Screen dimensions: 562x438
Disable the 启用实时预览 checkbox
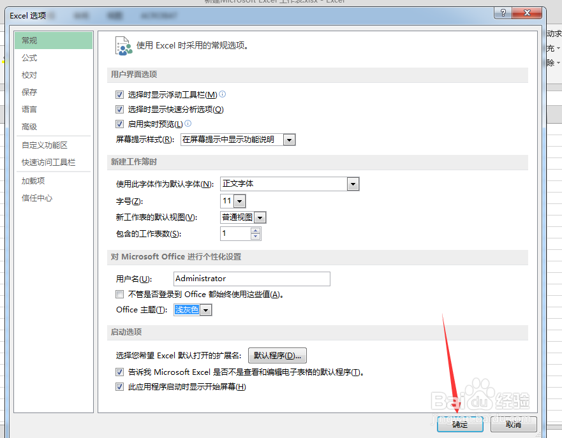pos(120,124)
